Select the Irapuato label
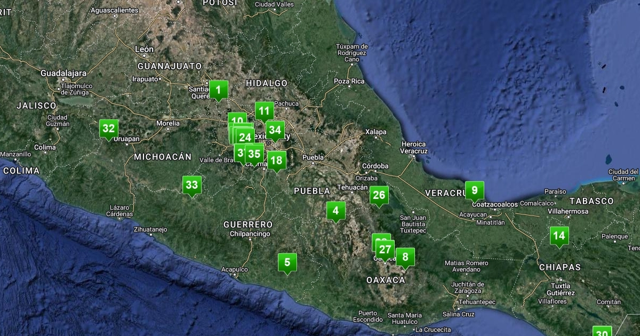This screenshot has height=336, width=640. pos(146,79)
